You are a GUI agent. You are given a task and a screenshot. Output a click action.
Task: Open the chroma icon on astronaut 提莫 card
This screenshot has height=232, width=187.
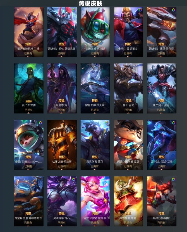click(40, 123)
